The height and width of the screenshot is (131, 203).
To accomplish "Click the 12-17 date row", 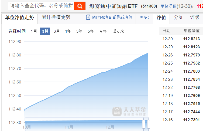I will (x=168, y=112).
